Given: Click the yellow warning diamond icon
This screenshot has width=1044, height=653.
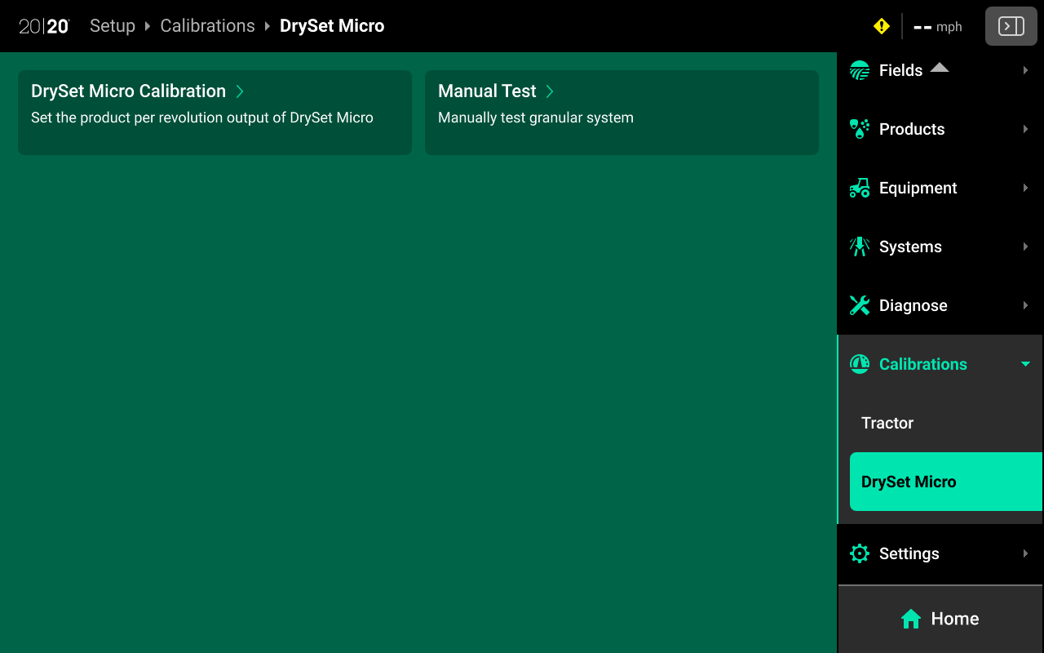Looking at the screenshot, I should pyautogui.click(x=881, y=26).
